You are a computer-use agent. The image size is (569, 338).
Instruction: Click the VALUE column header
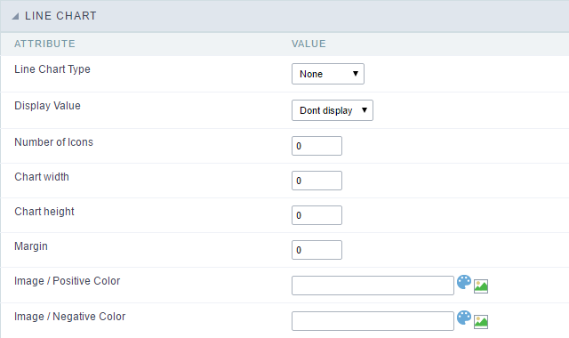(309, 44)
